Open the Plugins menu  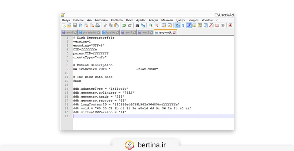coord(193,20)
